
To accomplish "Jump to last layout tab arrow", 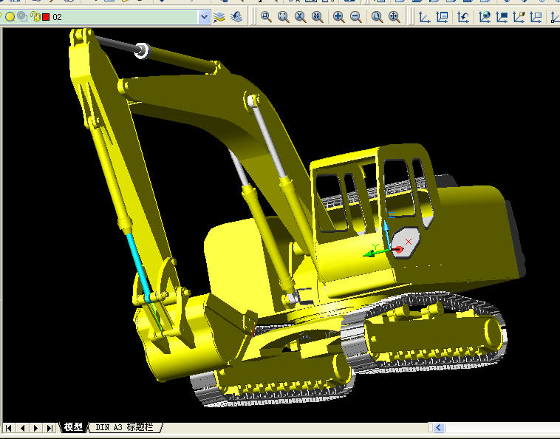I will click(x=49, y=428).
